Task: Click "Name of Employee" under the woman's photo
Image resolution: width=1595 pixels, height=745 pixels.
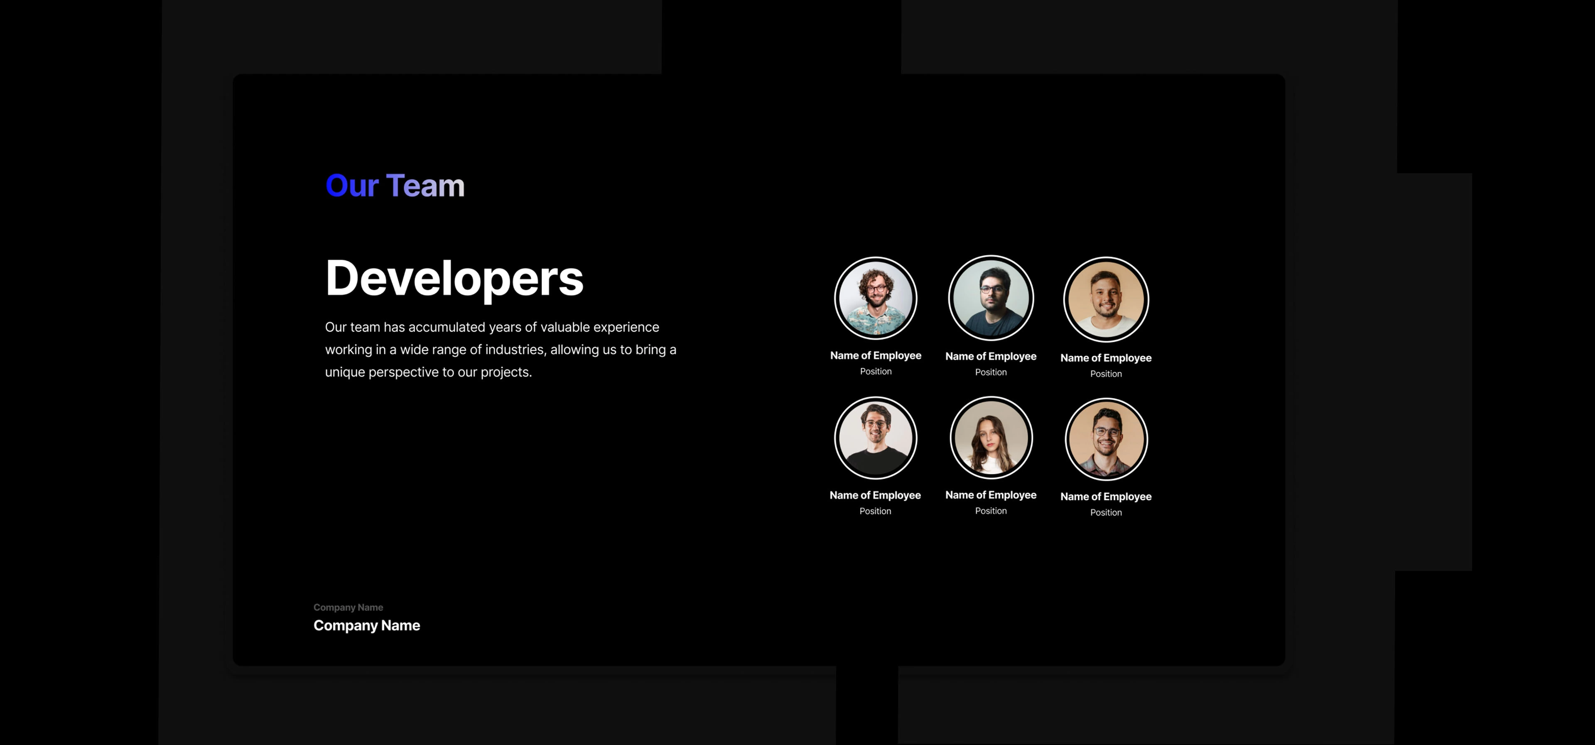Action: (991, 495)
